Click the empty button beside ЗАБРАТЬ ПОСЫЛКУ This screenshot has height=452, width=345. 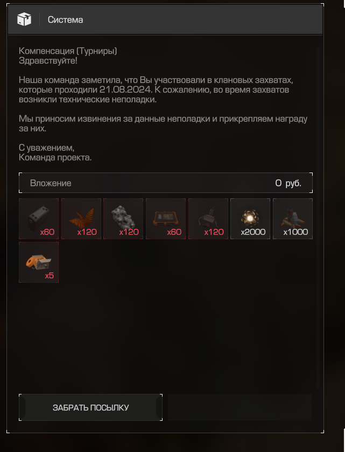240,407
